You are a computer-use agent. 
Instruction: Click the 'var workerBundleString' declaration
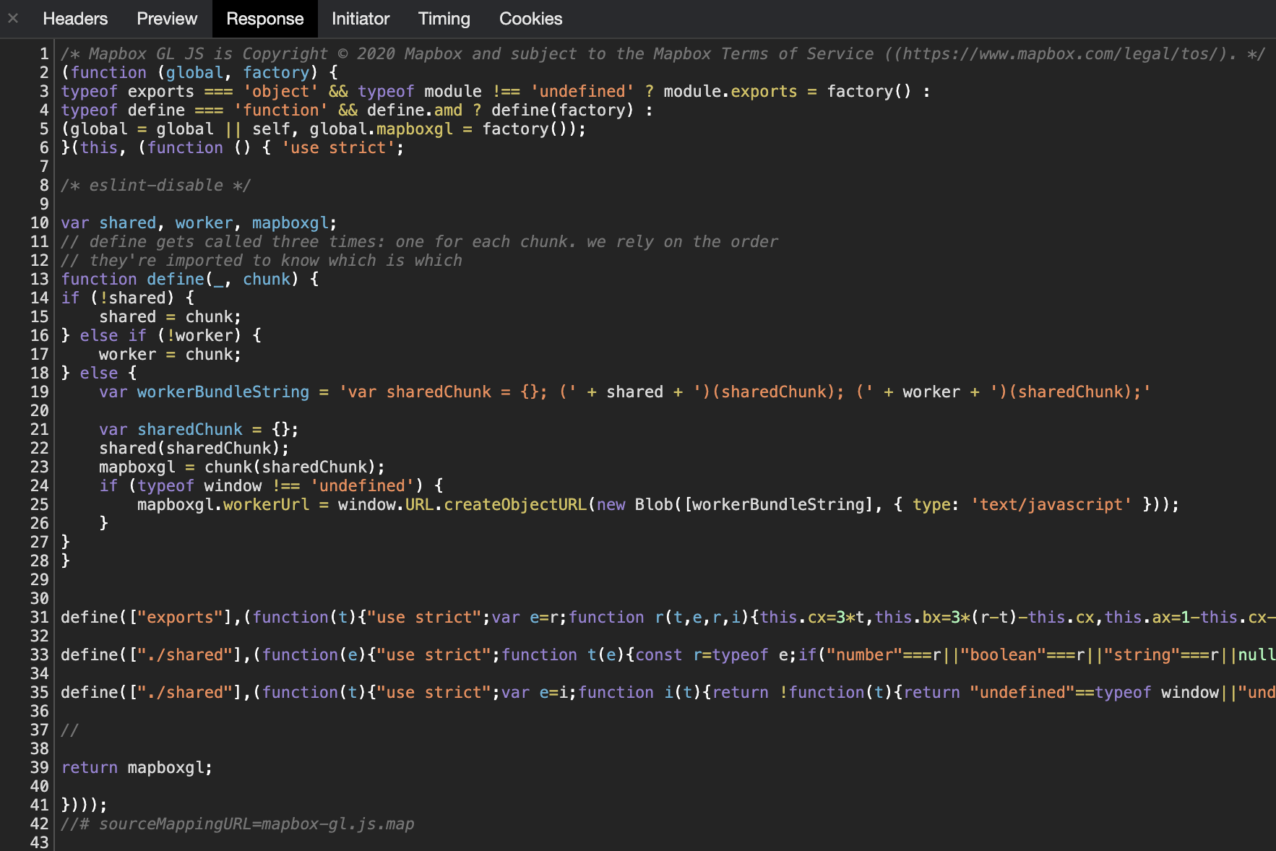pyautogui.click(x=625, y=392)
